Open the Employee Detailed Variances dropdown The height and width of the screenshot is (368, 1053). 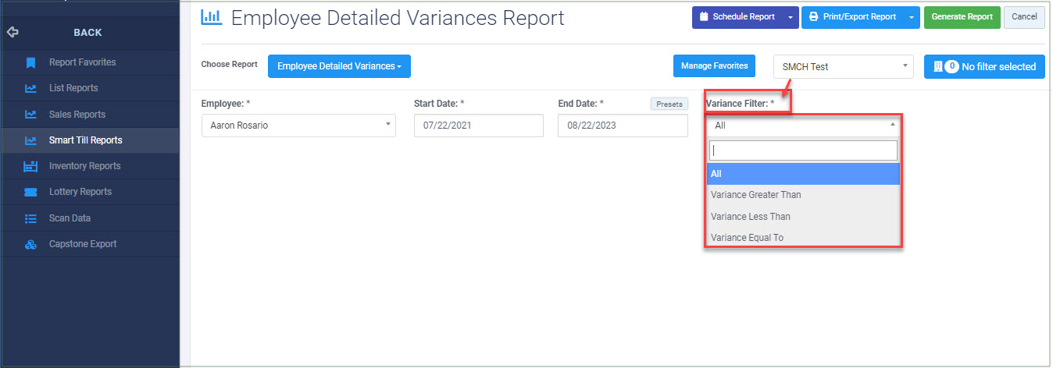pyautogui.click(x=339, y=66)
